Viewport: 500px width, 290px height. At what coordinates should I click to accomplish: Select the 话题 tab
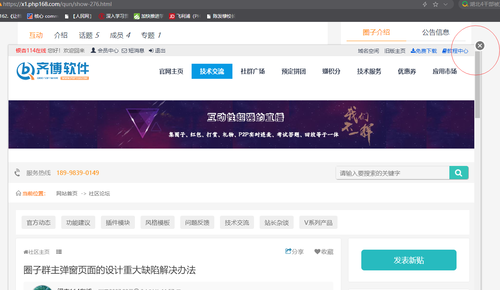(89, 35)
